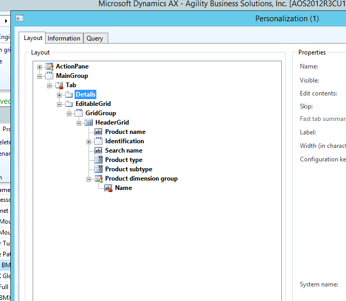Expand the ActionPane node
The height and width of the screenshot is (301, 346).
(x=39, y=67)
